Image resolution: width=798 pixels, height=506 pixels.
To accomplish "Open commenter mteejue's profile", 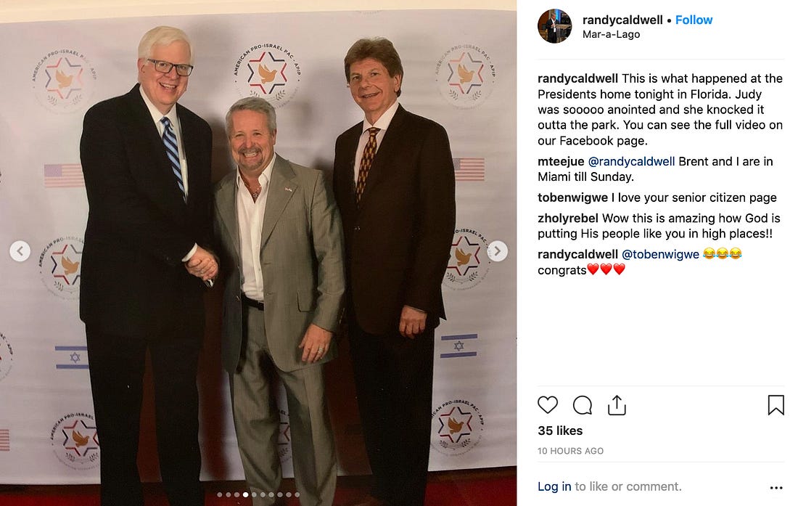I will click(561, 162).
